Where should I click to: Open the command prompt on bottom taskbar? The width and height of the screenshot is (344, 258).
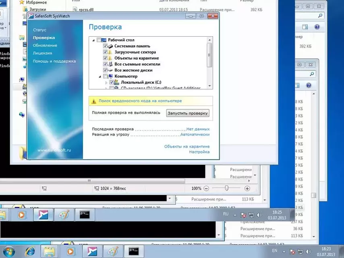click(x=134, y=252)
